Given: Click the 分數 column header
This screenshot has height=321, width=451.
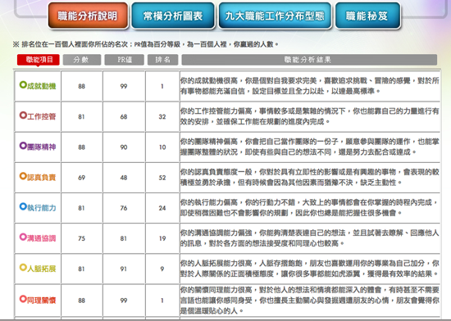Looking at the screenshot, I should pos(82,60).
